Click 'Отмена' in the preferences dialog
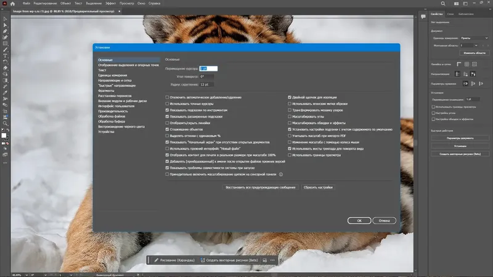Screen dimensions: 493x277 (x=384, y=221)
